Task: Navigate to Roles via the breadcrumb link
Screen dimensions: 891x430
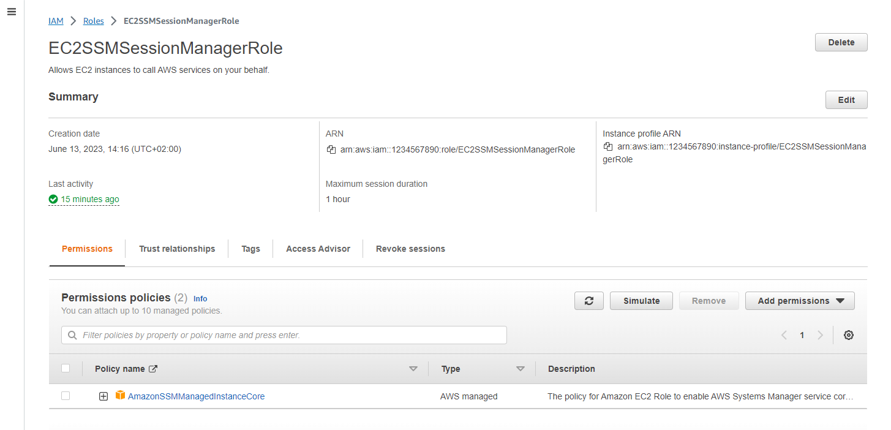Action: pyautogui.click(x=93, y=20)
